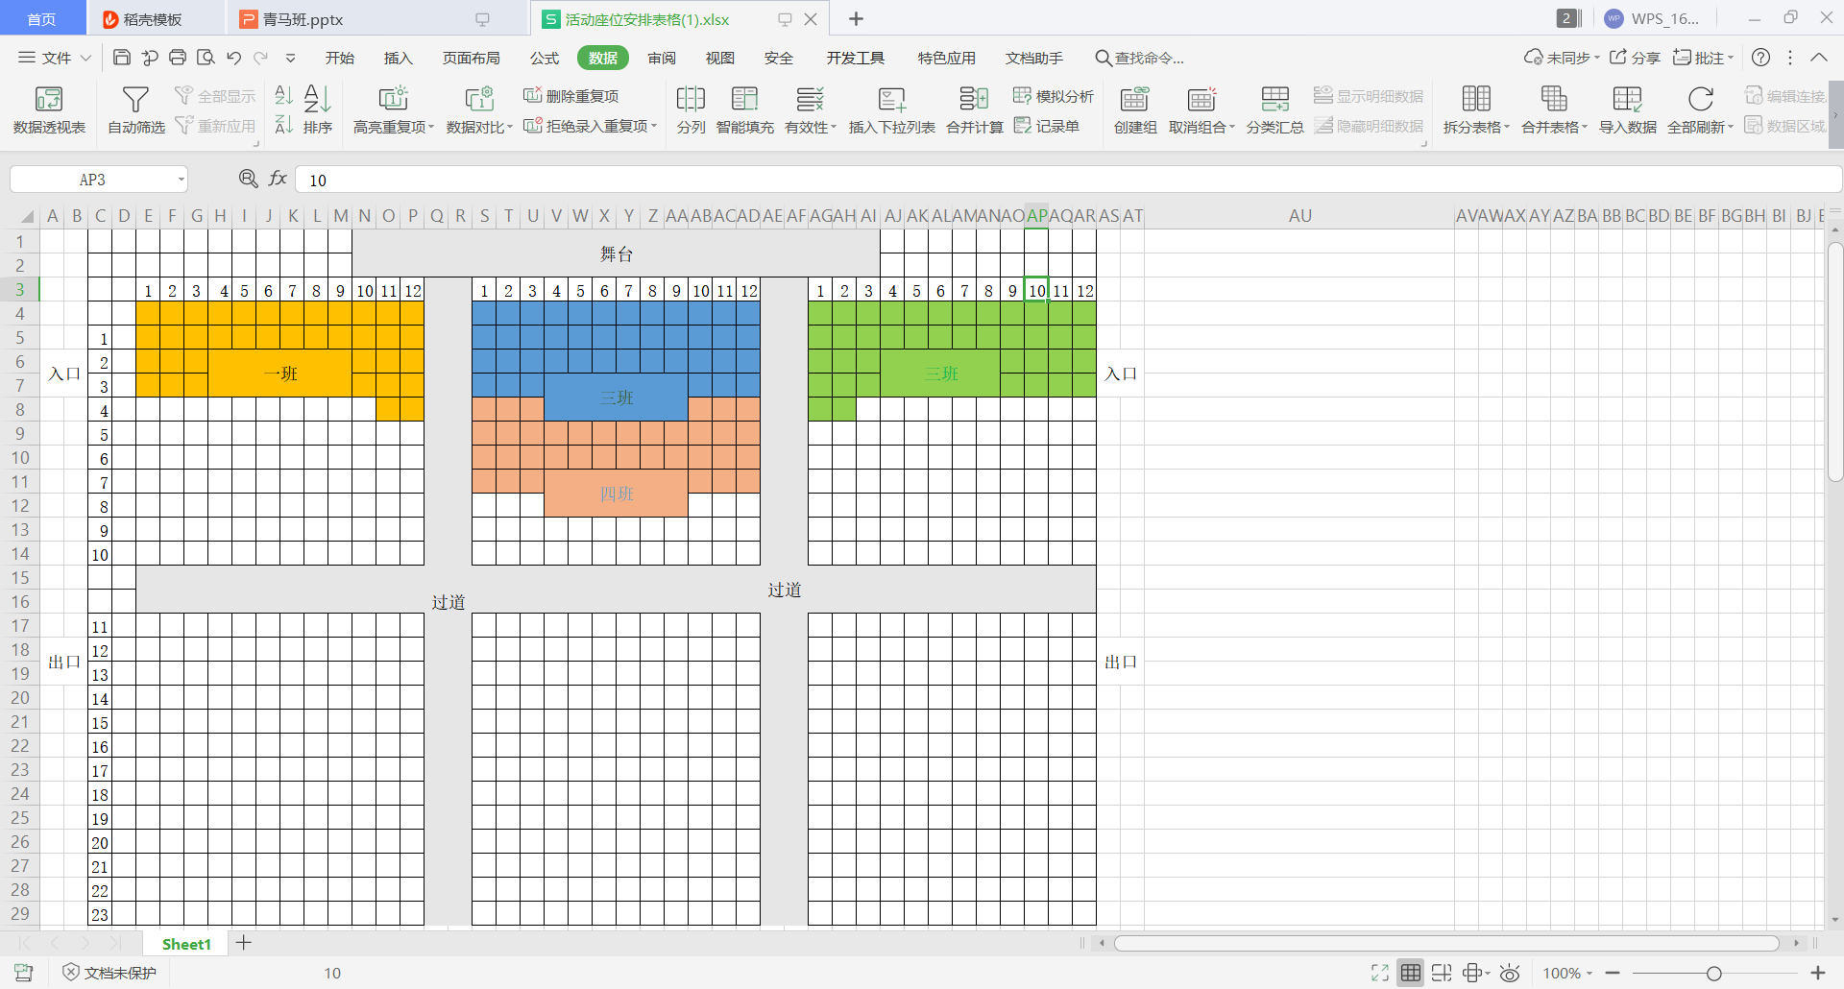The image size is (1844, 989).
Task: Open the Page Layout (页面布局) tab
Action: pos(472,58)
